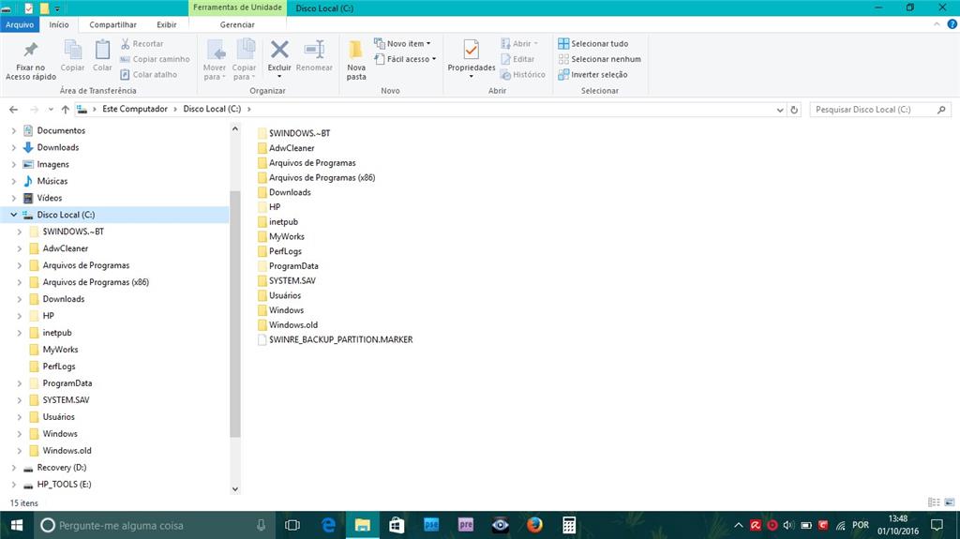Select MyWorks in navigation tree
960x539 pixels.
click(60, 350)
